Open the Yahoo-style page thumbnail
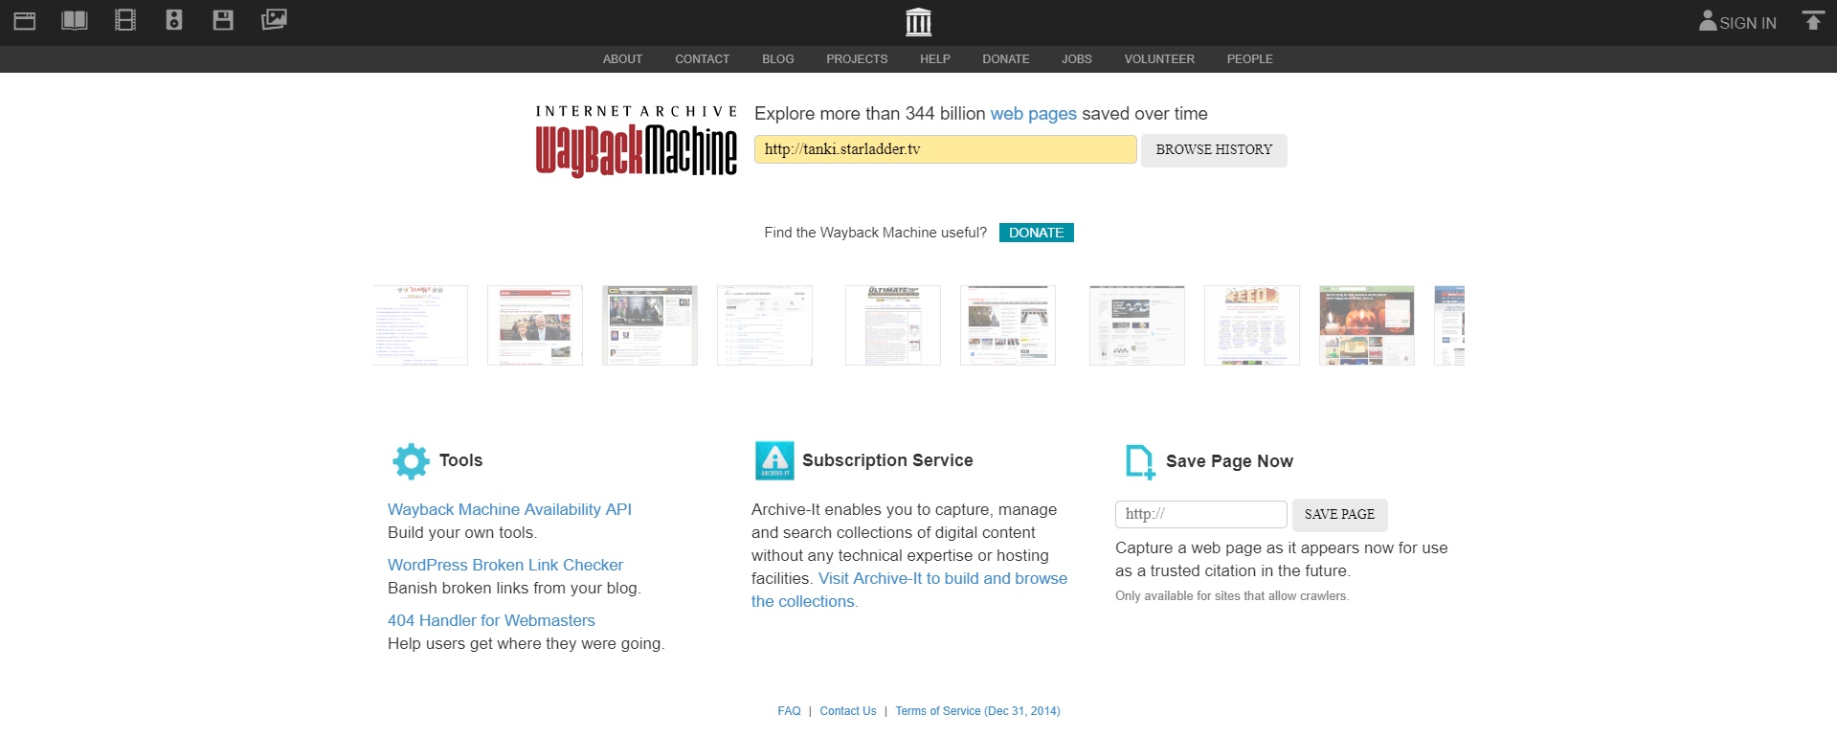The height and width of the screenshot is (737, 1837). [420, 325]
